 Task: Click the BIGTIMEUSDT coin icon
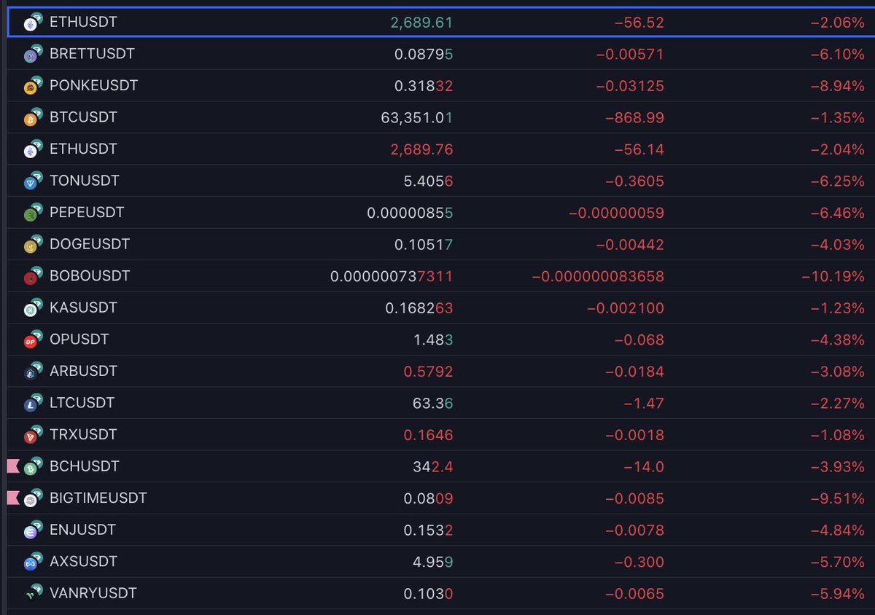coord(33,498)
